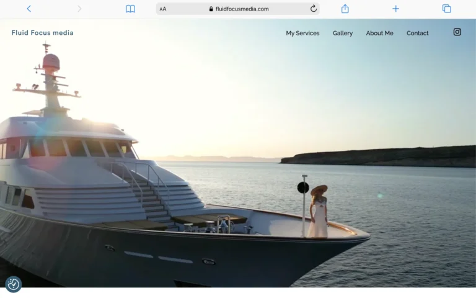This screenshot has width=476, height=298.
Task: Open the cookie consent preferences badge
Action: click(14, 284)
